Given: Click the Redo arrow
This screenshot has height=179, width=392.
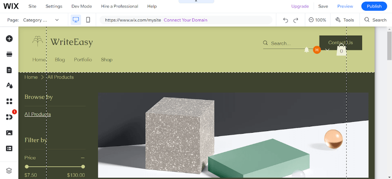Looking at the screenshot, I should (296, 20).
